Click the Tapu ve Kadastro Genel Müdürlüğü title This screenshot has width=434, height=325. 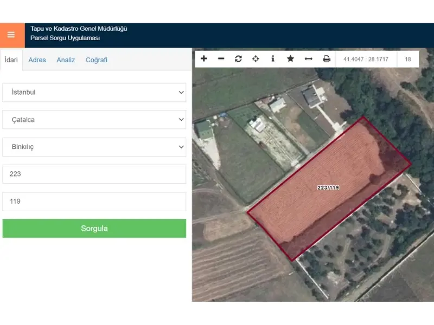(x=79, y=29)
